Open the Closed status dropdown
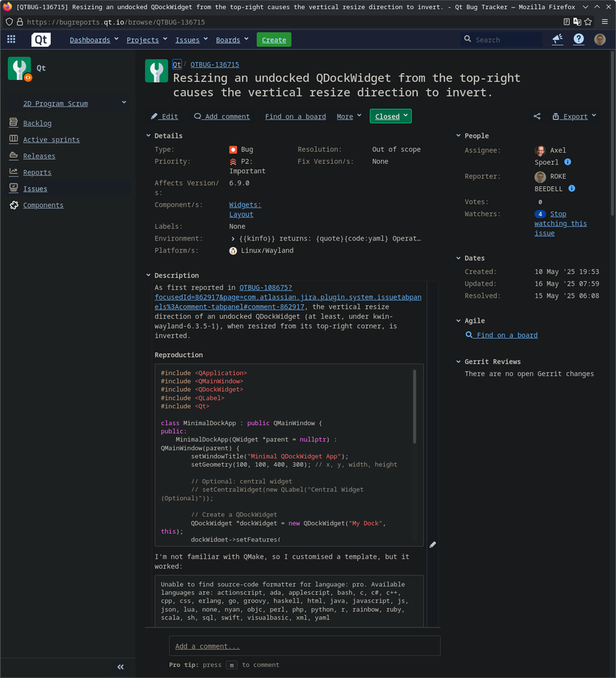This screenshot has height=678, width=616. click(x=391, y=116)
